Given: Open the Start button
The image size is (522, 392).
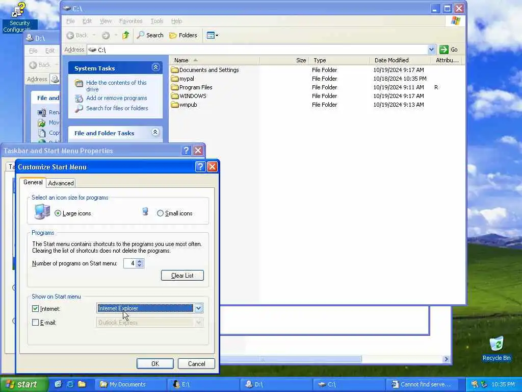Looking at the screenshot, I should [x=23, y=384].
